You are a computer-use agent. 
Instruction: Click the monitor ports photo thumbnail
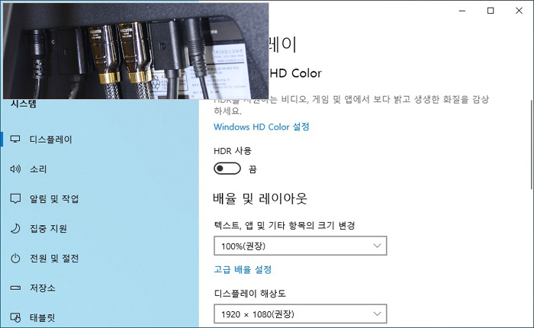(x=136, y=51)
